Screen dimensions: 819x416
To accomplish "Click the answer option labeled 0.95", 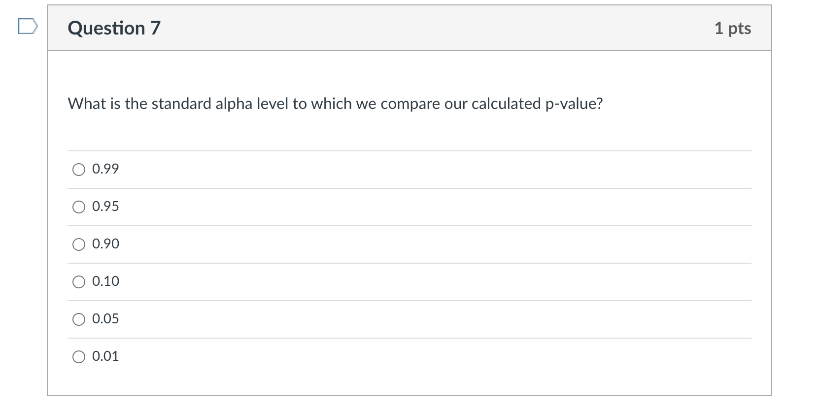I will [x=105, y=207].
